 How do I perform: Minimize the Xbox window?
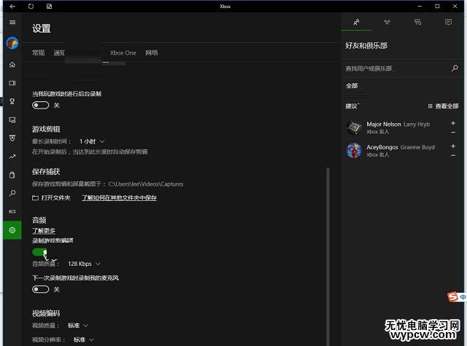pos(420,7)
